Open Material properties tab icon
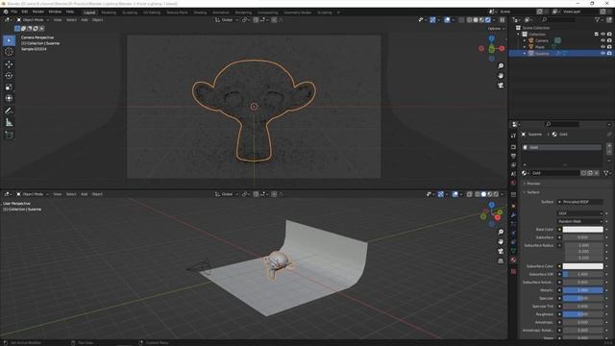 (513, 259)
